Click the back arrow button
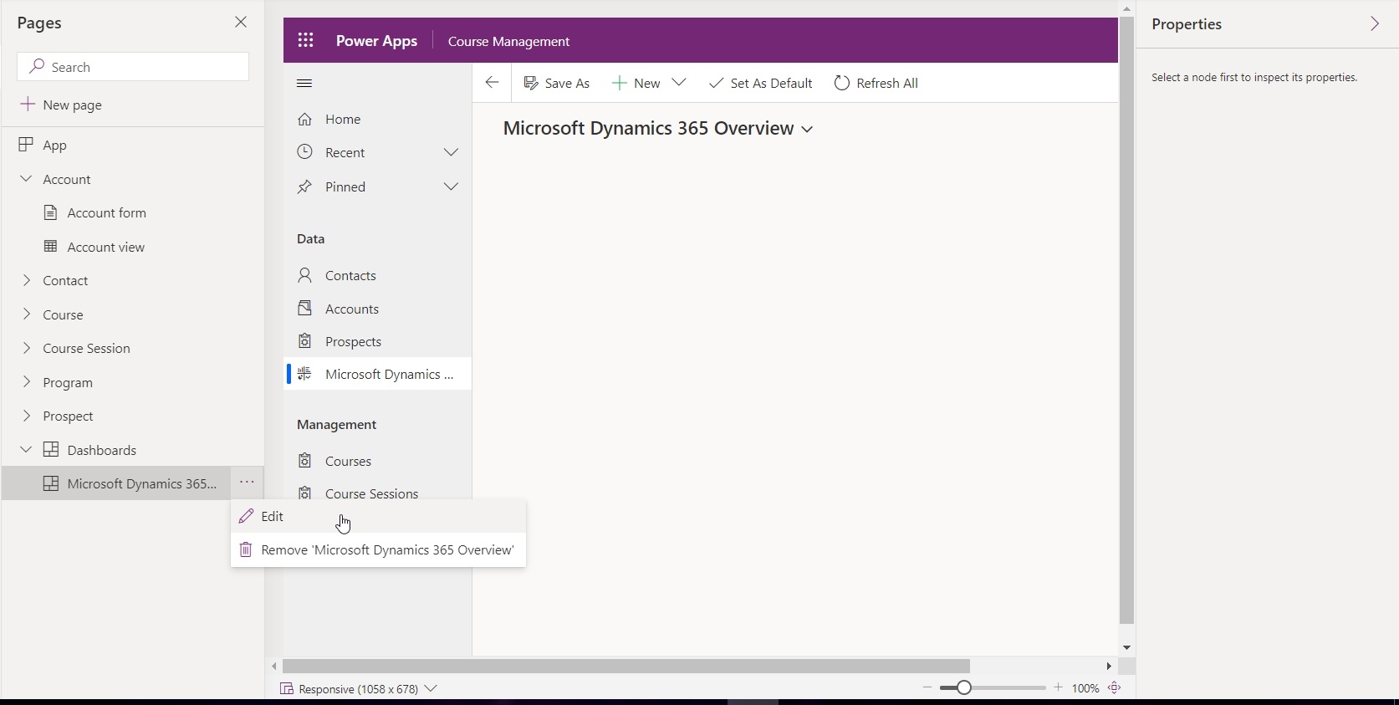Screen dimensions: 1399x705 click(x=492, y=83)
